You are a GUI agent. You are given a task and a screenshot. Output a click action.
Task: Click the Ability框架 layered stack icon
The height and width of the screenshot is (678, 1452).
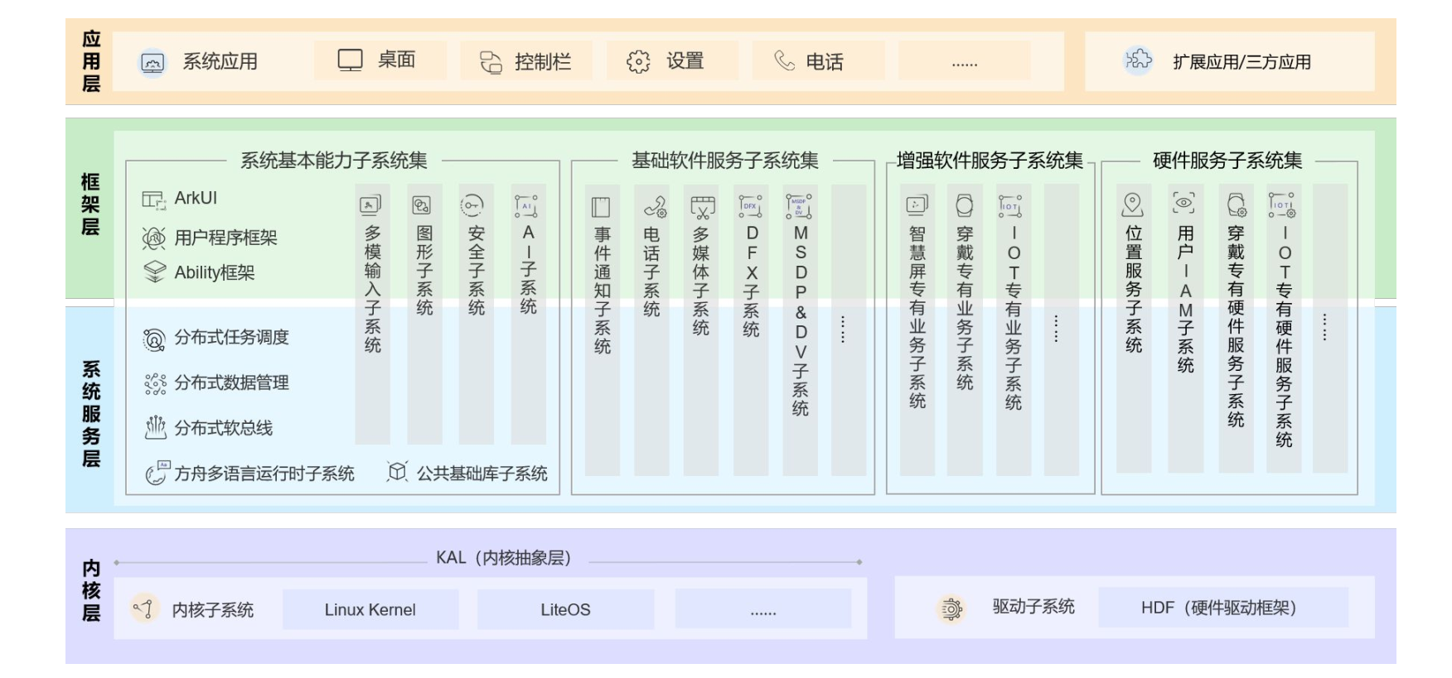tap(154, 272)
